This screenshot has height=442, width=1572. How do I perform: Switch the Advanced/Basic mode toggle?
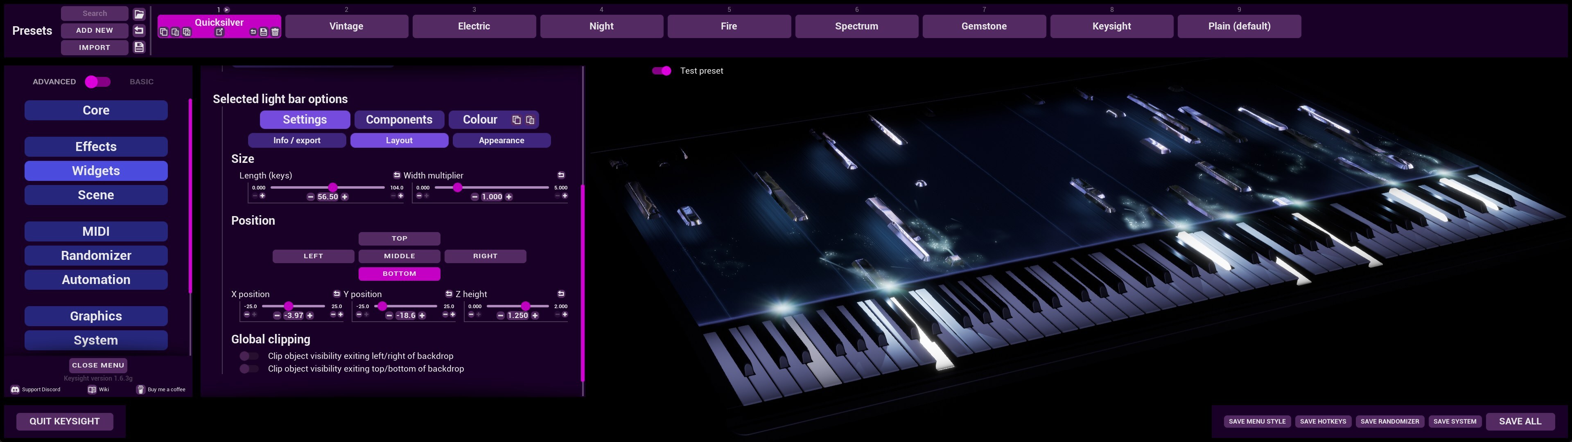[98, 82]
